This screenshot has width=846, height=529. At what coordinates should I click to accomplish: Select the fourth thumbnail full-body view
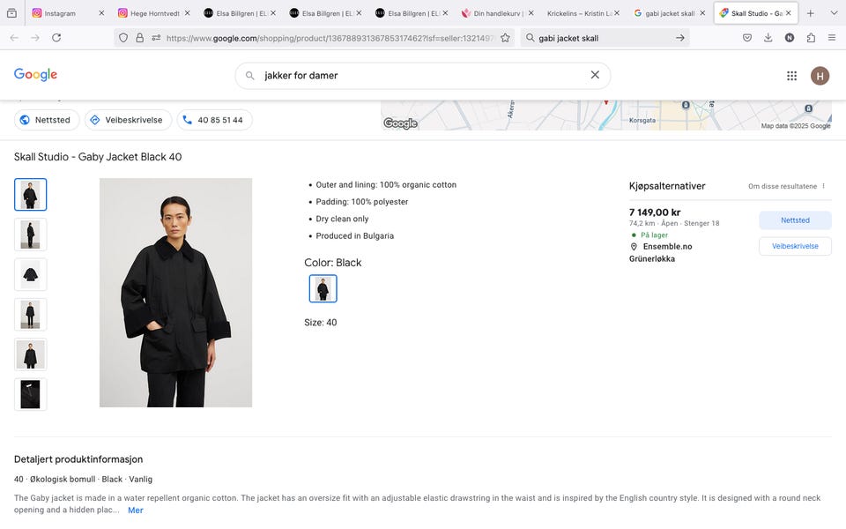(x=30, y=315)
